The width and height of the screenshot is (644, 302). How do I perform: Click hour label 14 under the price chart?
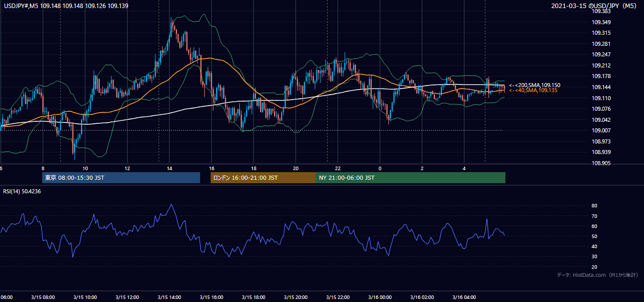click(169, 169)
